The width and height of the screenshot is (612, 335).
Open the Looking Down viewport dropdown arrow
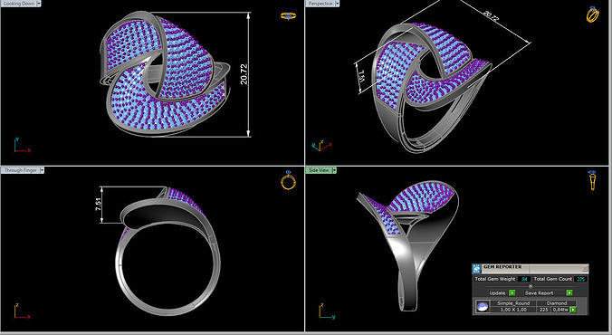tap(38, 3)
